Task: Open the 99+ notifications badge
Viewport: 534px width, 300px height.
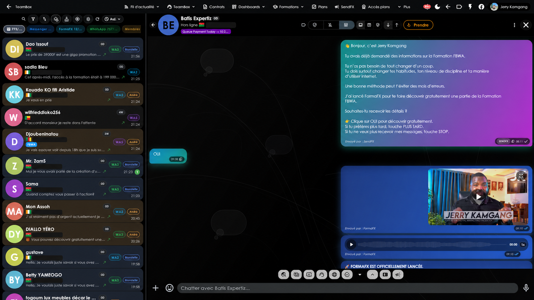Action: [x=427, y=7]
